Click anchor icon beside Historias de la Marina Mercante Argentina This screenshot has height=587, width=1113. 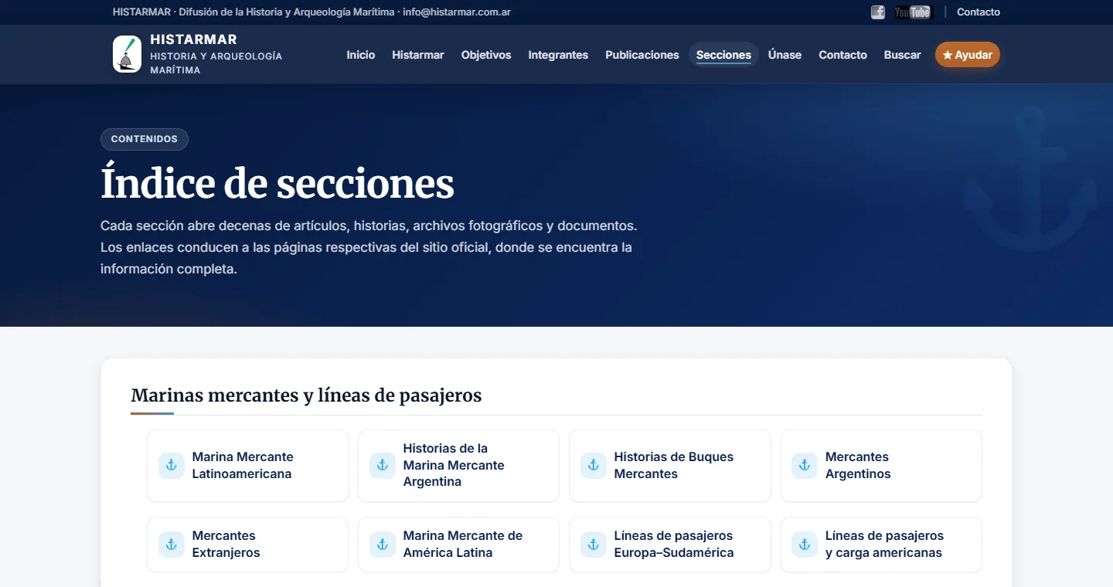click(383, 466)
